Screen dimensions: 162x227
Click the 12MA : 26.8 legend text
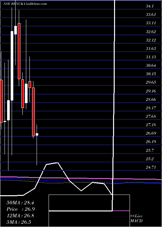(x=20, y=216)
